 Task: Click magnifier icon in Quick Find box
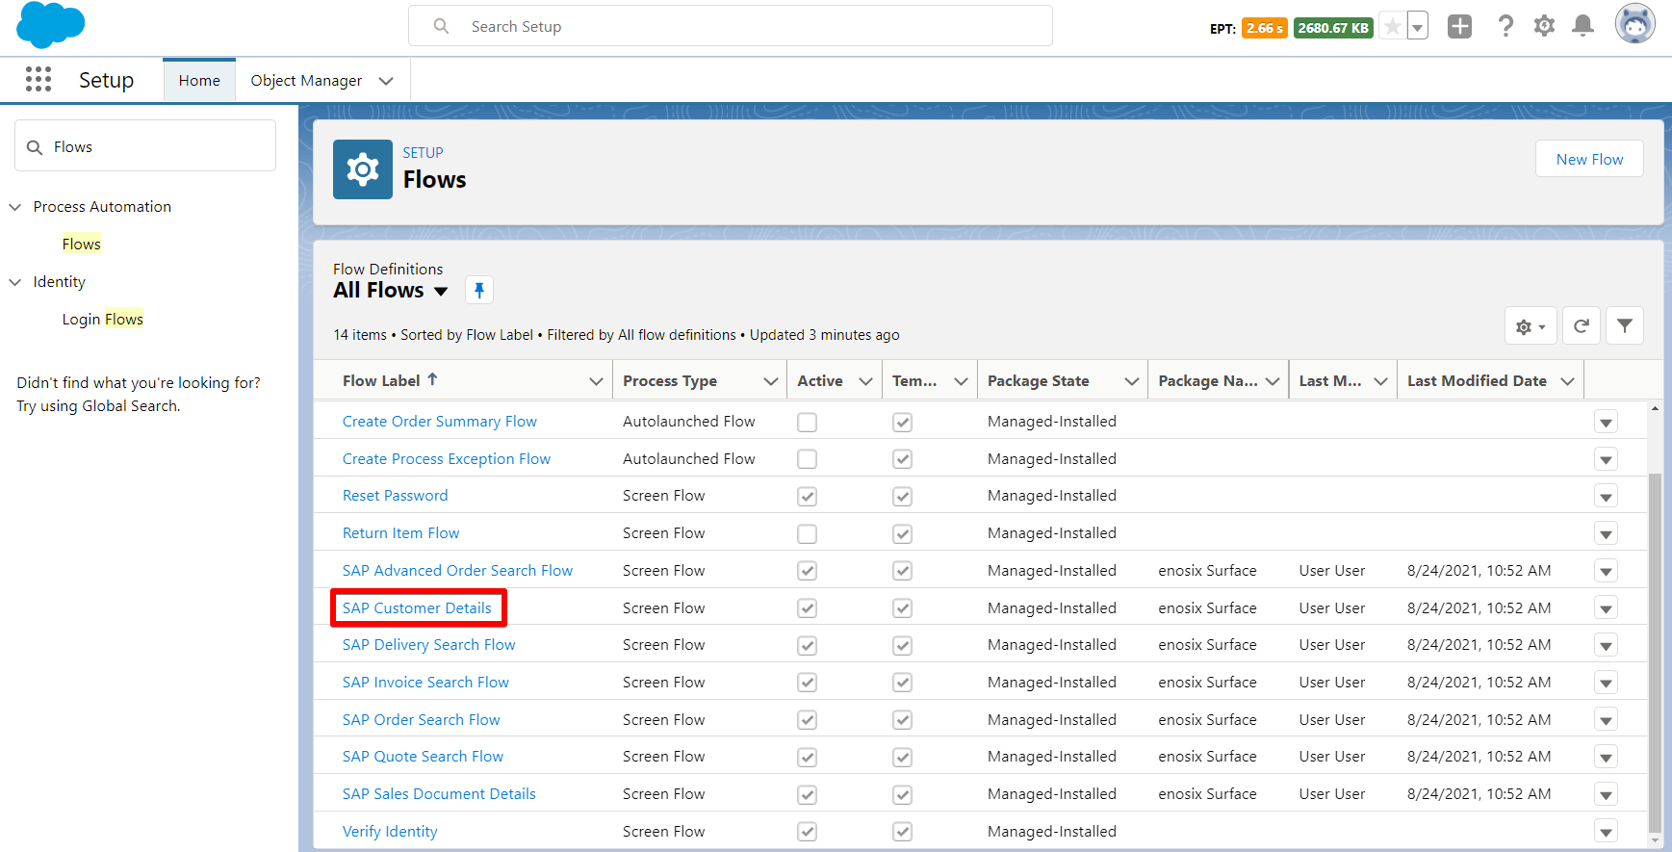(x=35, y=147)
